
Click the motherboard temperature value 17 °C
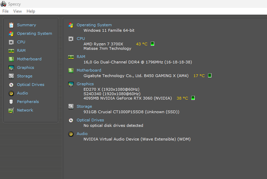tap(199, 76)
